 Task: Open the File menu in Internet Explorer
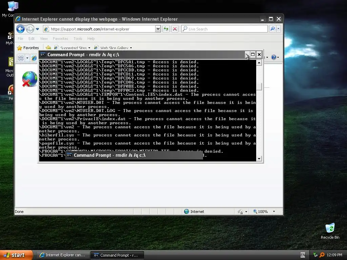point(20,39)
